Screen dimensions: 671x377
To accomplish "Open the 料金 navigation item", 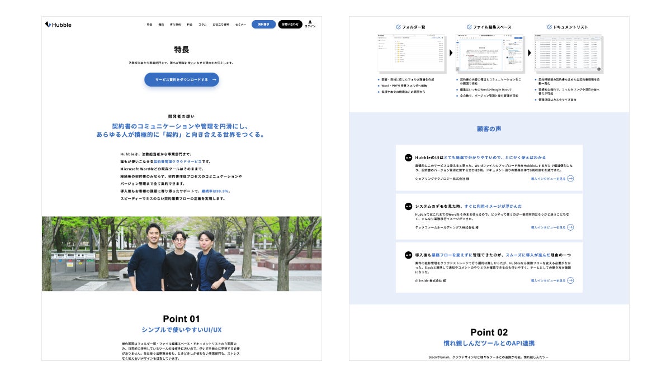I will point(190,25).
